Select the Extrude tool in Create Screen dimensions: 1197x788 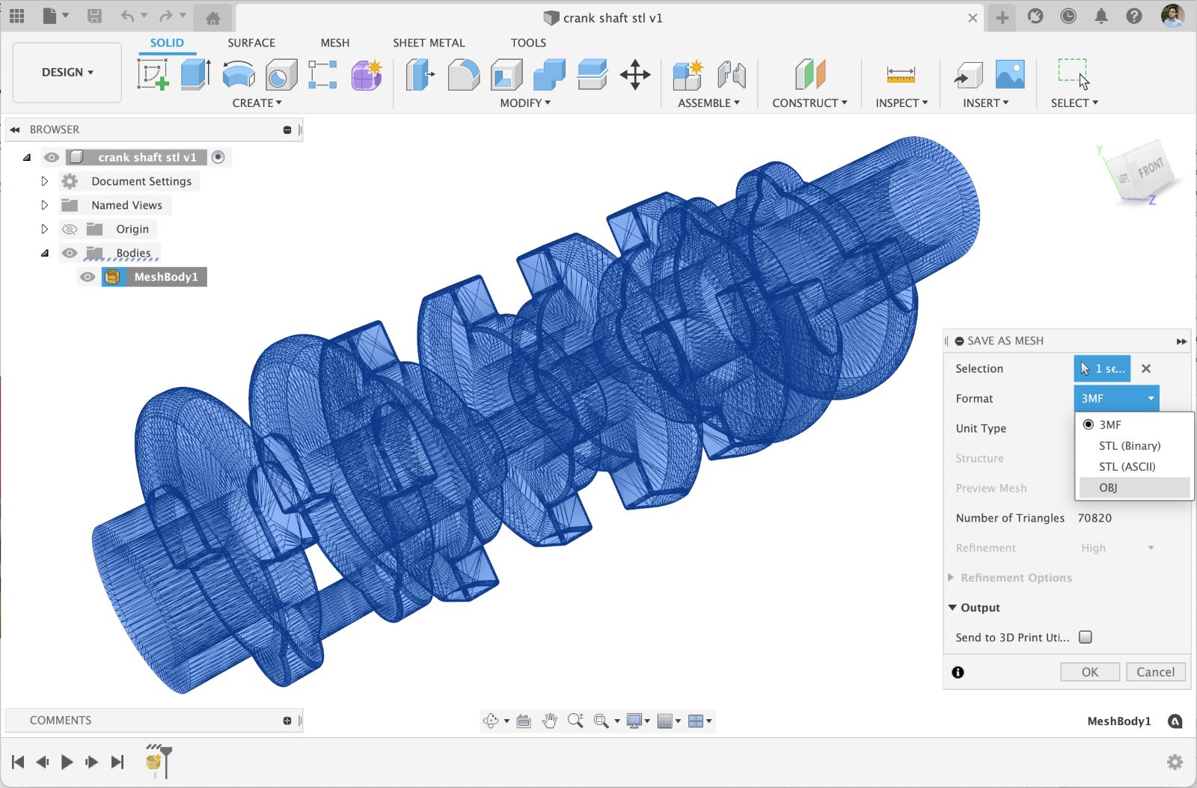tap(195, 75)
